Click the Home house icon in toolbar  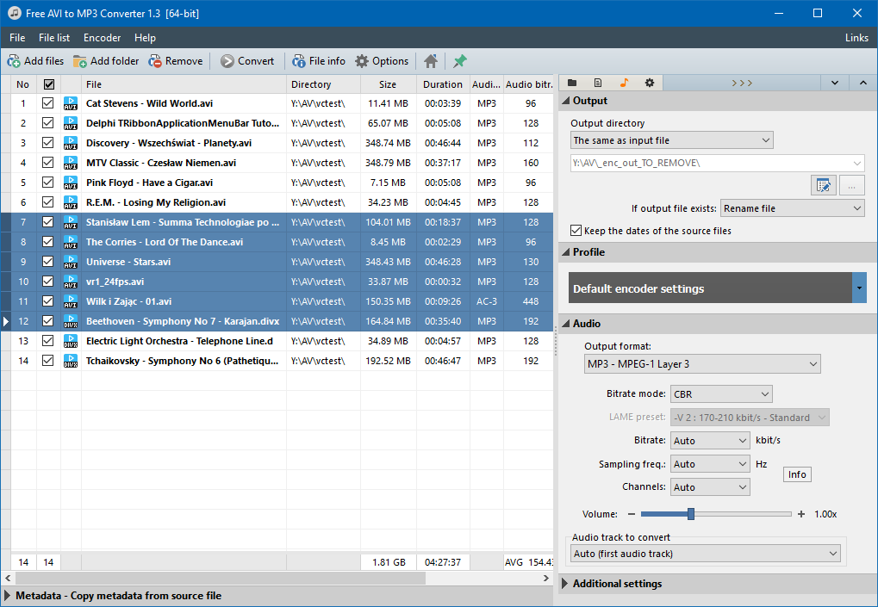(x=431, y=61)
